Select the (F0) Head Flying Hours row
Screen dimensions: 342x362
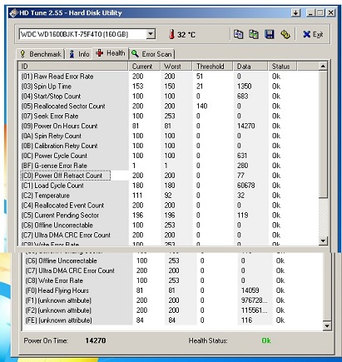[172, 290]
